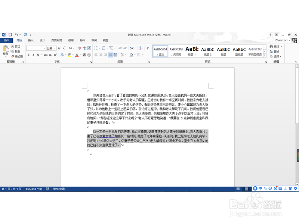The image size is (299, 224).
Task: Toggle italic formatting
Action: pos(33,55)
